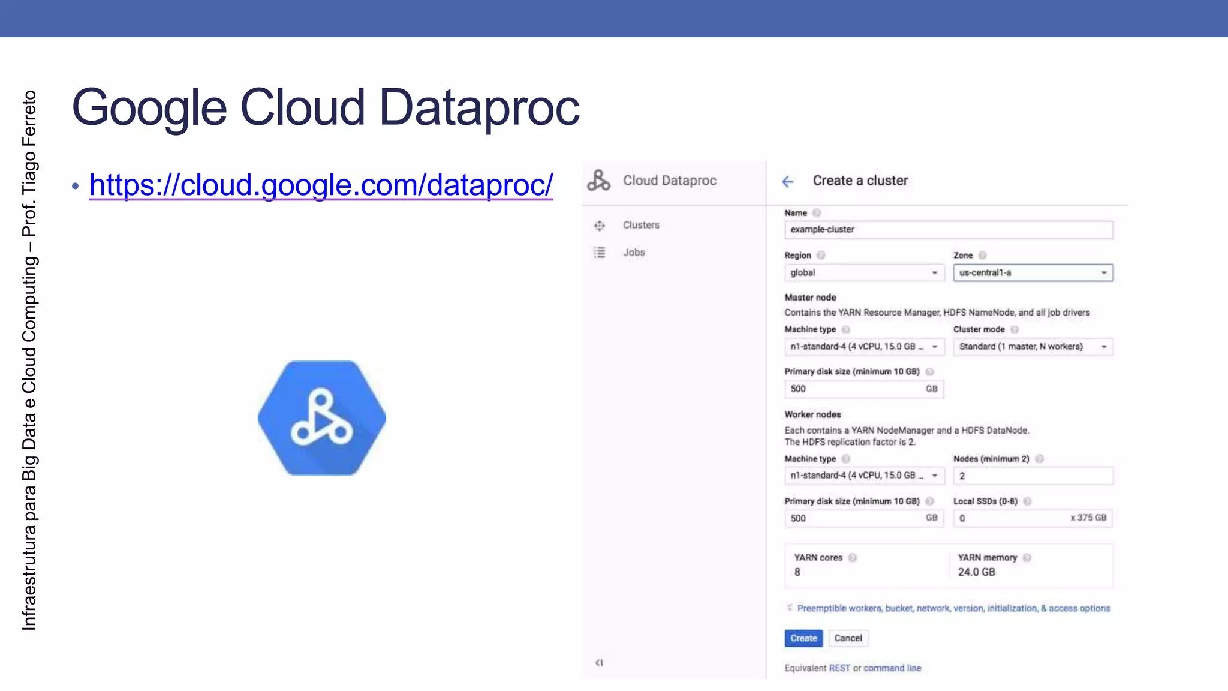This screenshot has height=691, width=1228.
Task: Click the YARN cores value 8
Action: [797, 572]
